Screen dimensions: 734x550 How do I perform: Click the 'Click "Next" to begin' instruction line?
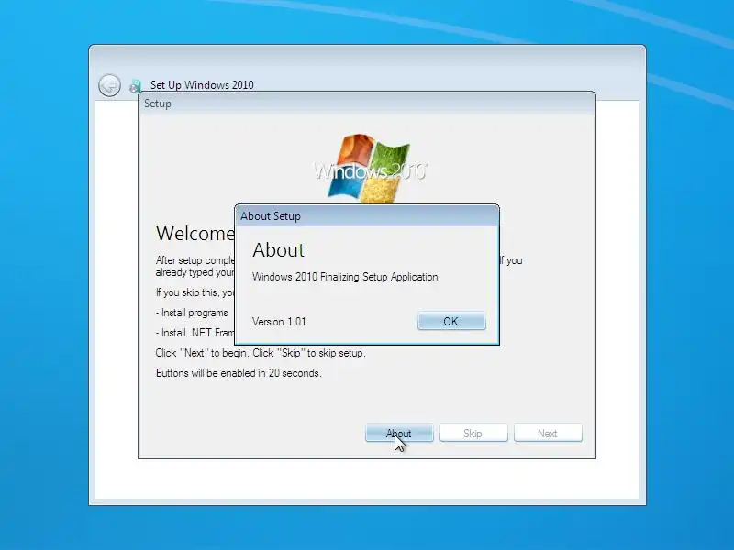tap(261, 353)
